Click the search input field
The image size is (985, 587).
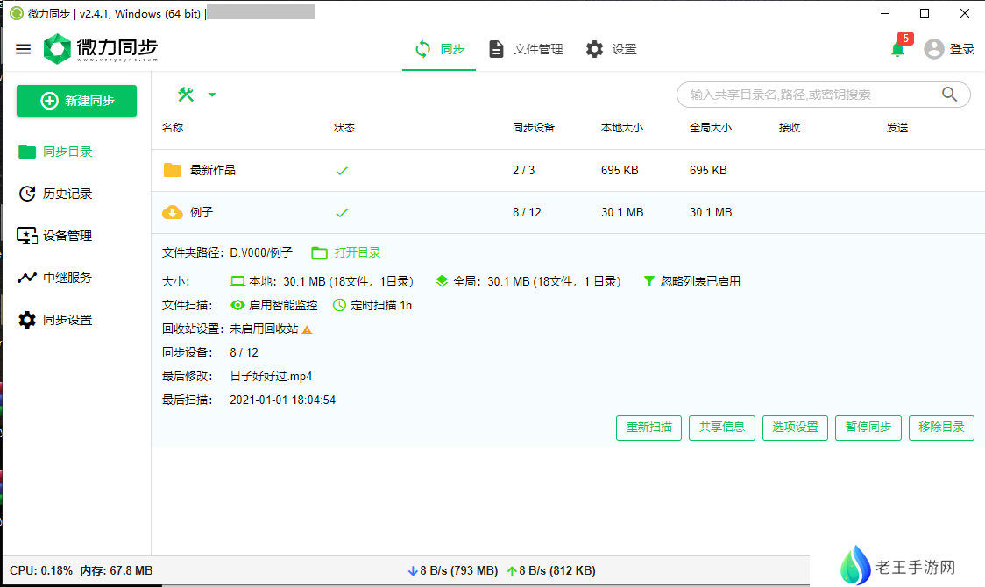coord(806,95)
